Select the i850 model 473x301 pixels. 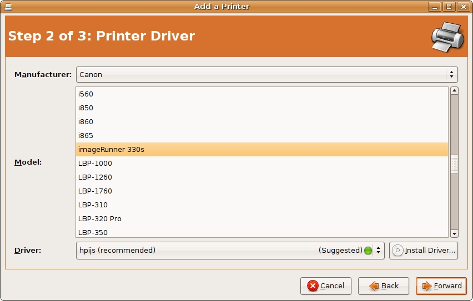(x=262, y=108)
